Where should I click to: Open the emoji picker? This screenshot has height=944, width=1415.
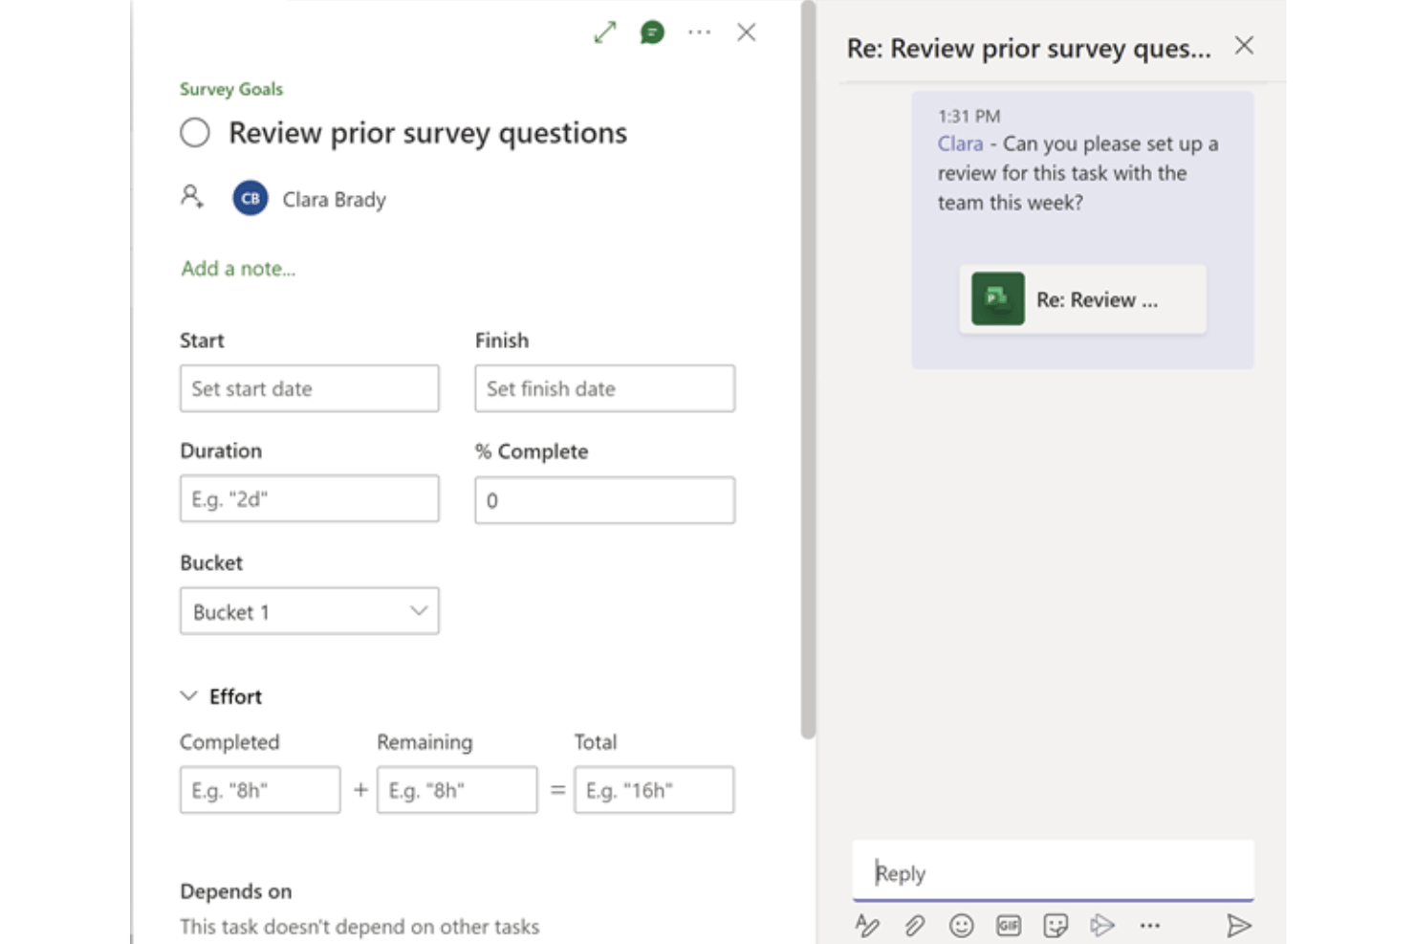pos(962,925)
